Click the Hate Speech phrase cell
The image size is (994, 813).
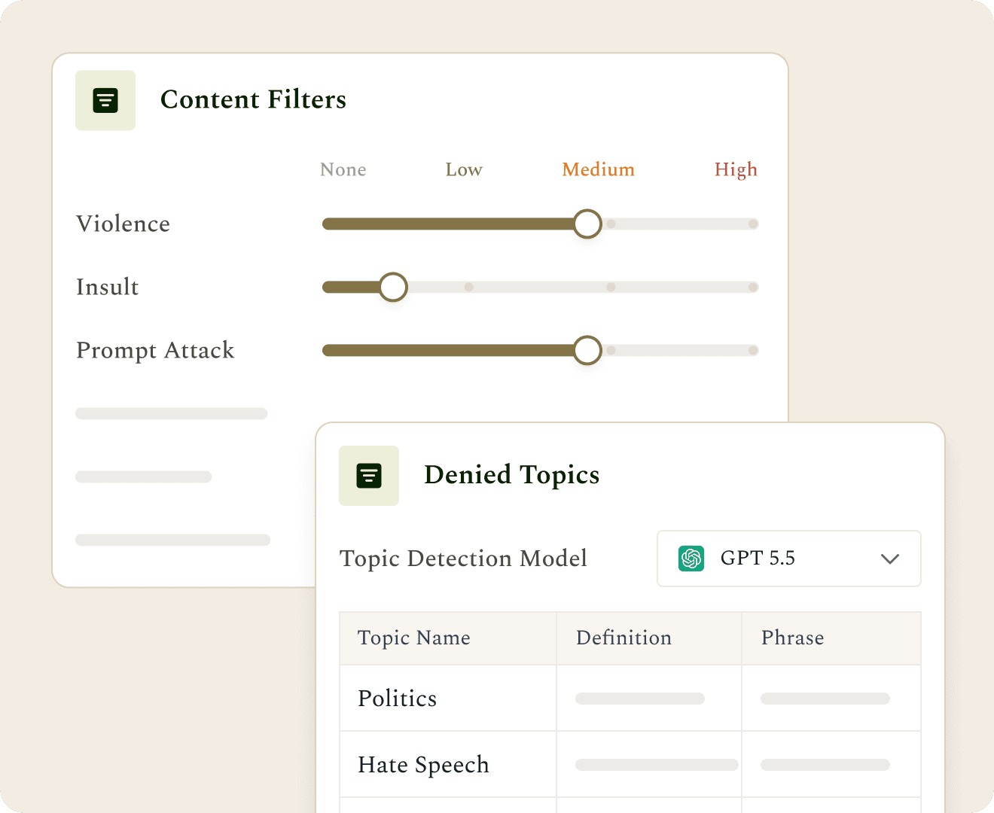[831, 764]
